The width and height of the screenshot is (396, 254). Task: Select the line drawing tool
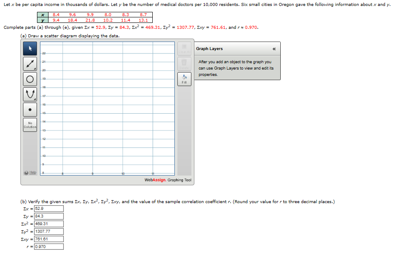pyautogui.click(x=30, y=64)
